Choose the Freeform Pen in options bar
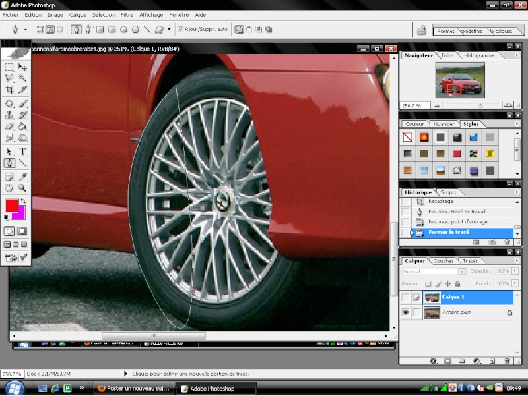The width and height of the screenshot is (528, 396). click(x=88, y=29)
